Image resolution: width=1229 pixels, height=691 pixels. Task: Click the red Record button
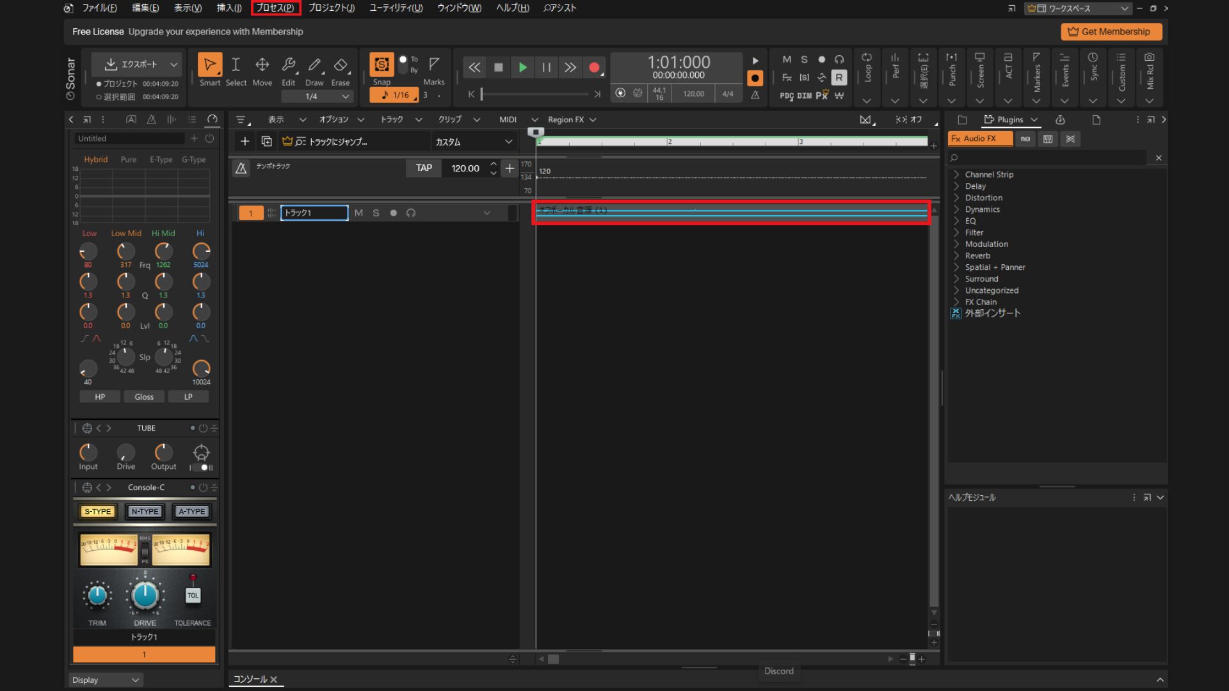(x=594, y=67)
